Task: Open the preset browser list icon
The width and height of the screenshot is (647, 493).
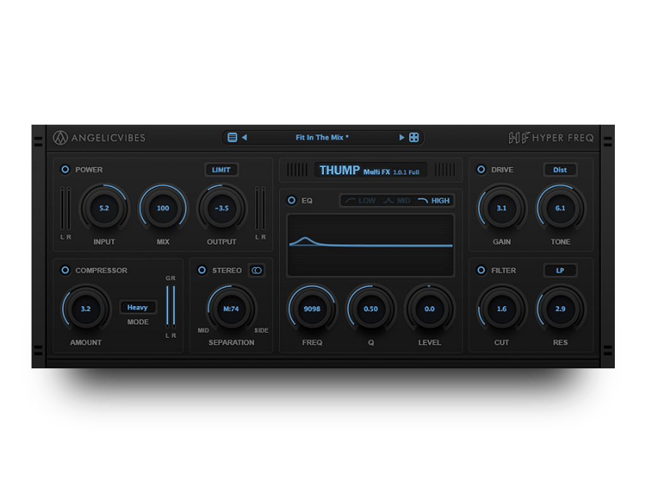Action: pos(232,137)
